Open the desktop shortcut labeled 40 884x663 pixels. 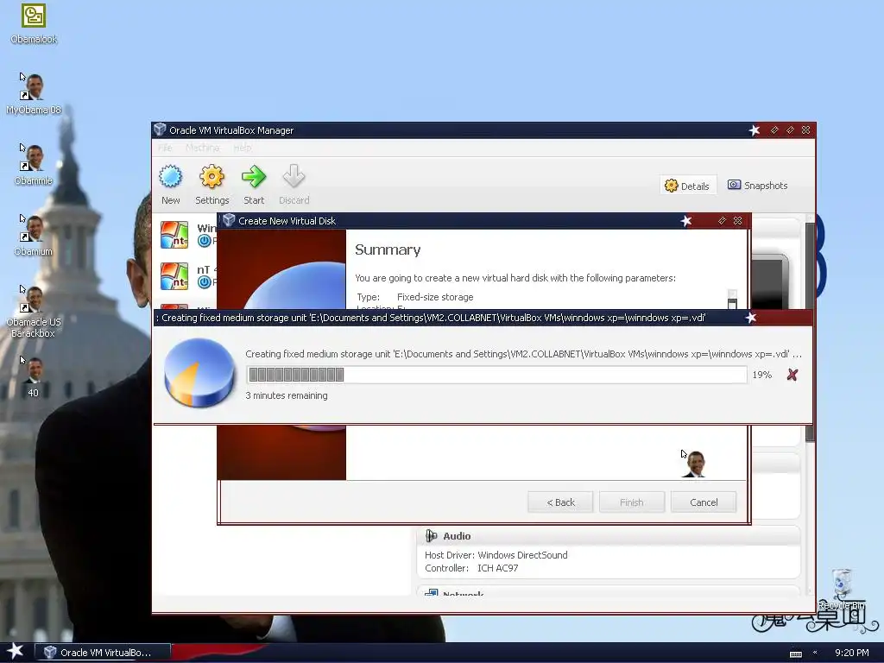coord(34,376)
